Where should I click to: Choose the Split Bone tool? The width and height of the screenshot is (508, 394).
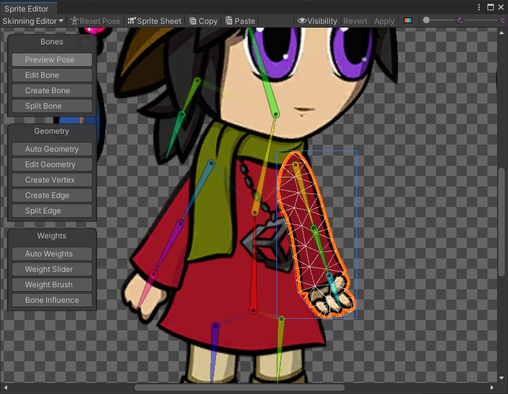51,106
